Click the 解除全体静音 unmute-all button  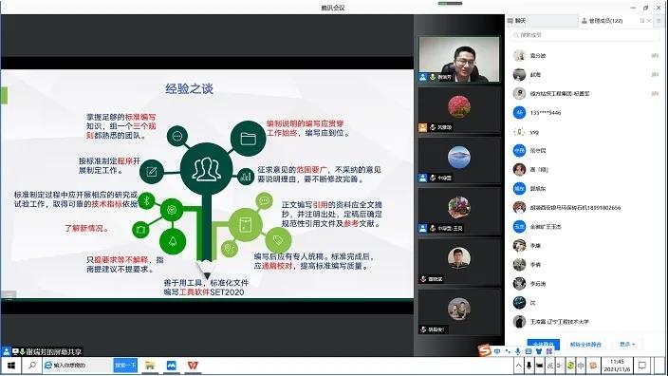pyautogui.click(x=585, y=344)
